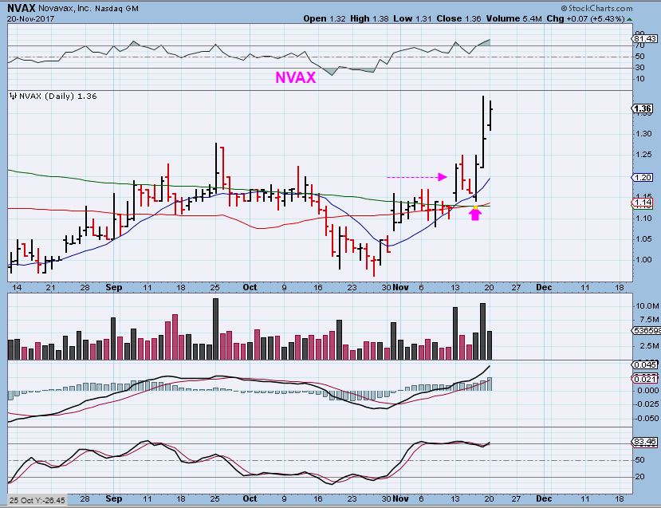Click the 1.25 price axis label

point(643,155)
